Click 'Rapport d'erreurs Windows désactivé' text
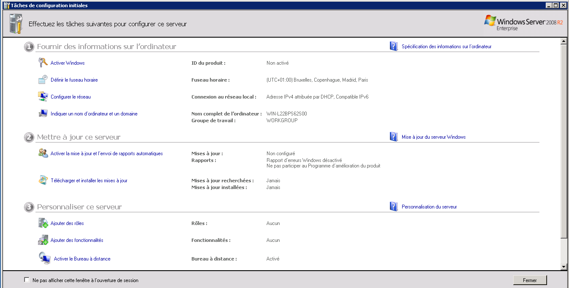The image size is (569, 288). click(x=304, y=160)
